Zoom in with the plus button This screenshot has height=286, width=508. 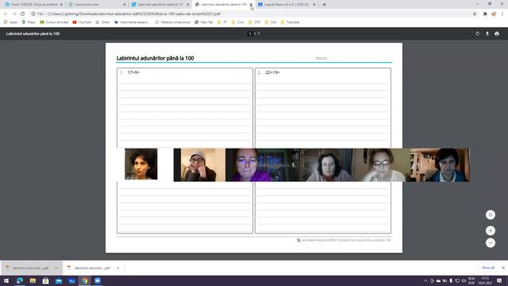pyautogui.click(x=491, y=230)
